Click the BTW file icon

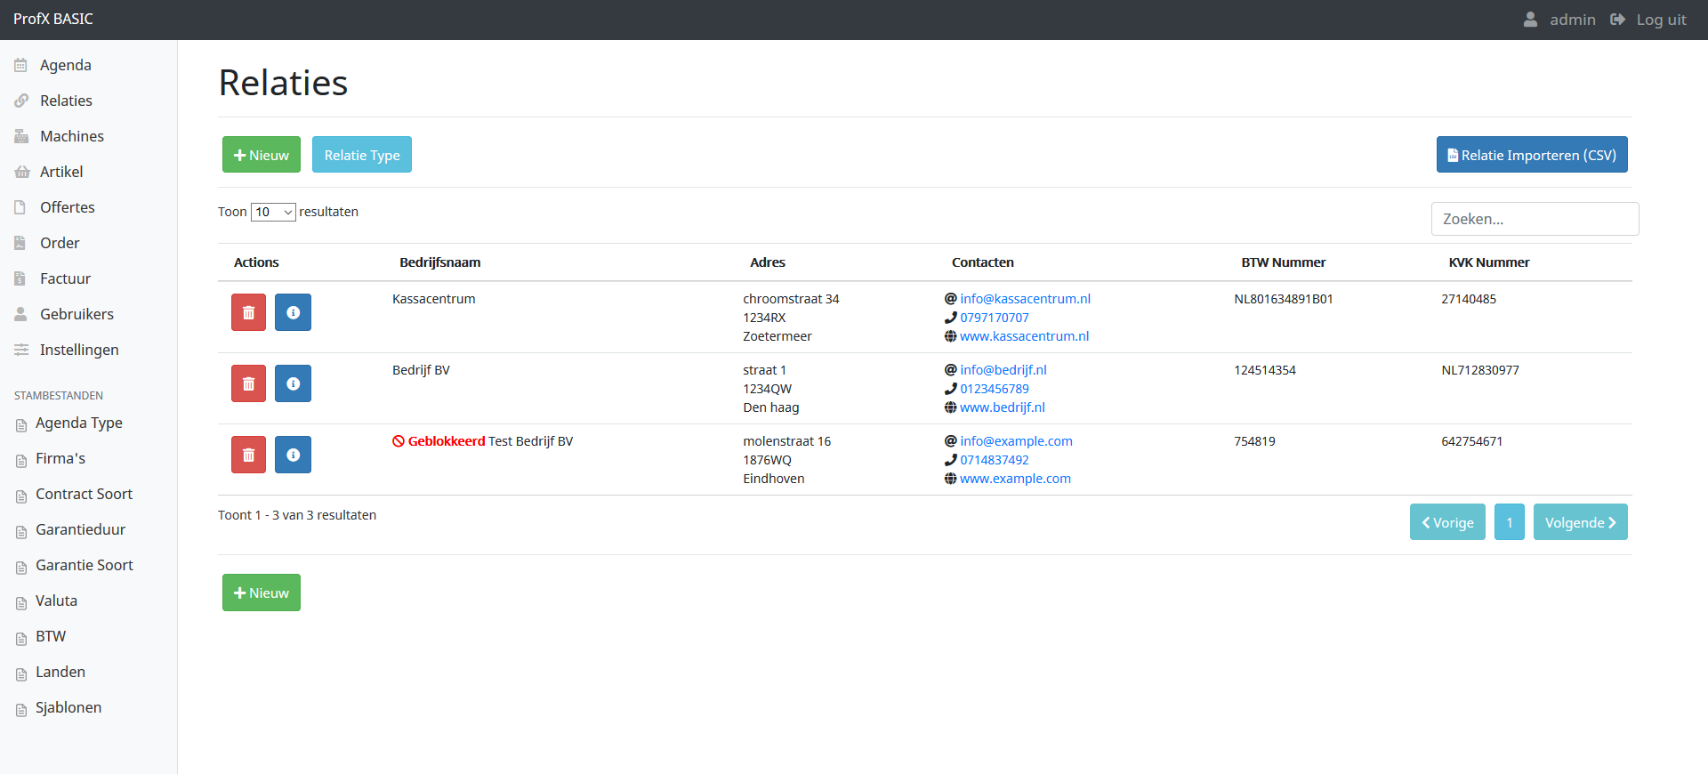tap(21, 639)
